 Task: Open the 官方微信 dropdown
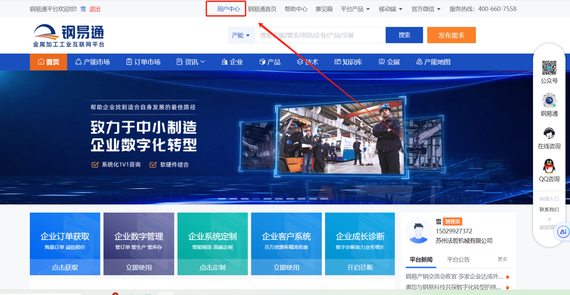[x=426, y=9]
